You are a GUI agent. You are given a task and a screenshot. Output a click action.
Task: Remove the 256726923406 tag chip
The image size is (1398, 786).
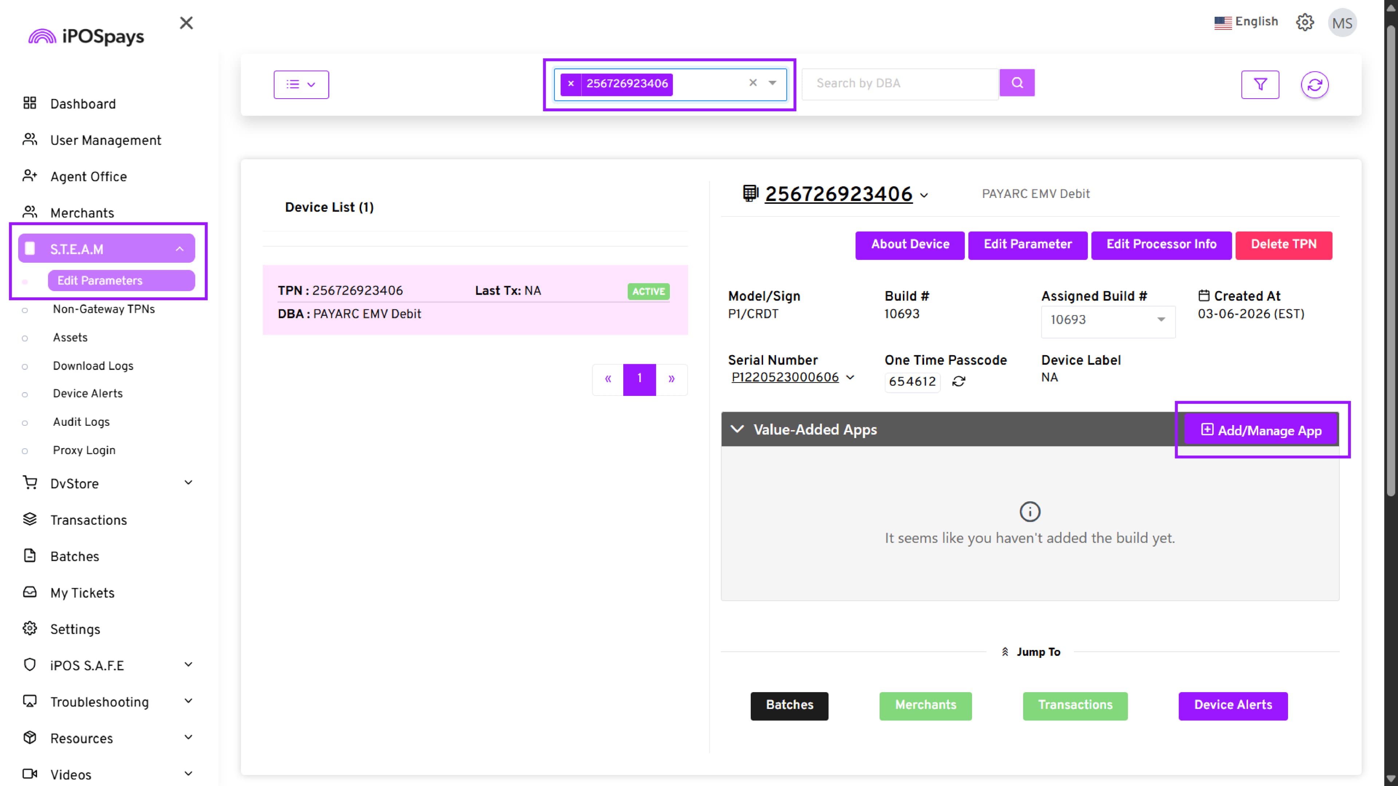[570, 84]
